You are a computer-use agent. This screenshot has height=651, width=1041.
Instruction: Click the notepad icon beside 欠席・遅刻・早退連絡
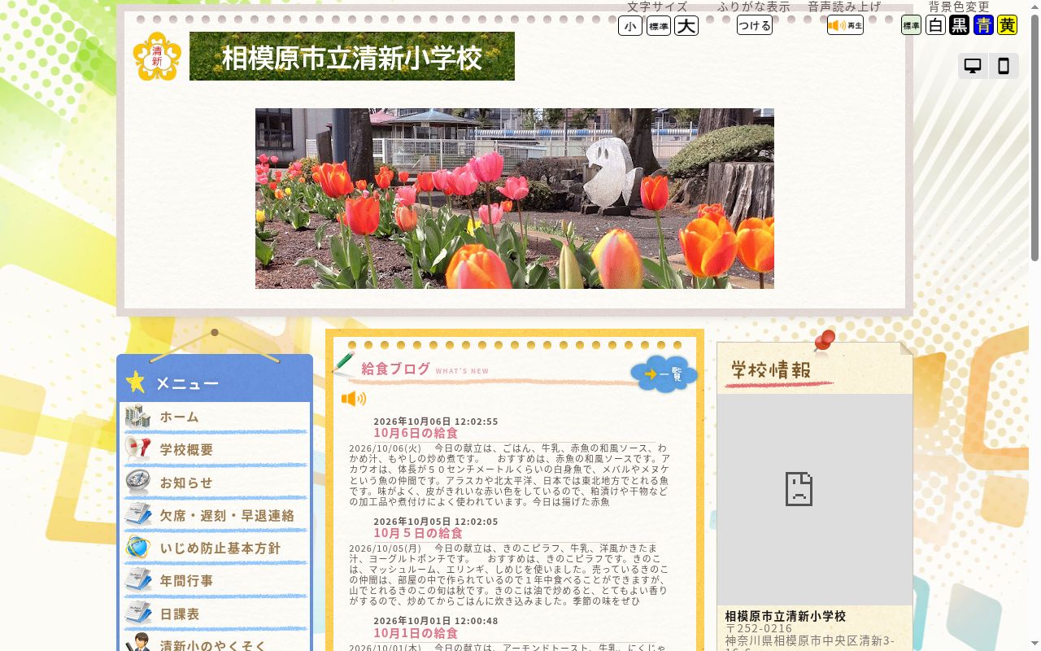(138, 514)
